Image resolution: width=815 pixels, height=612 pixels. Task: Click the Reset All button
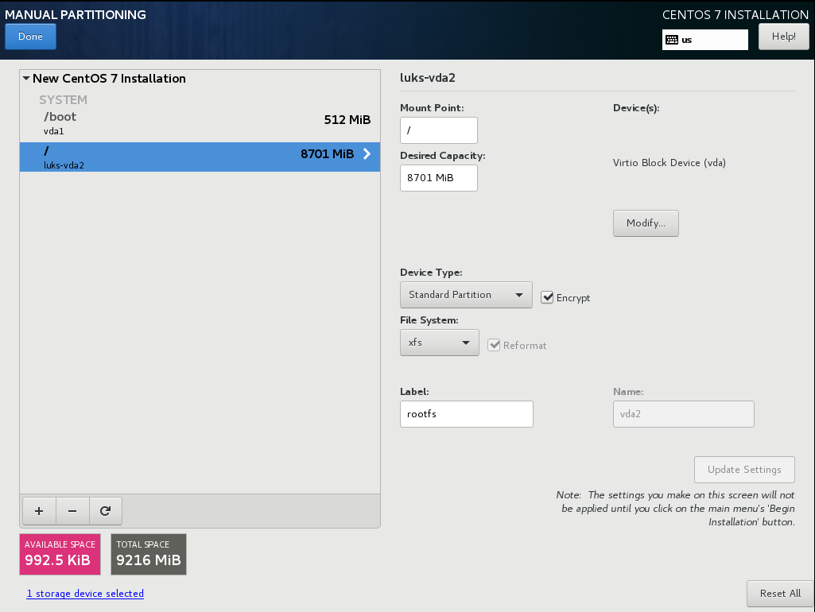[x=779, y=593]
